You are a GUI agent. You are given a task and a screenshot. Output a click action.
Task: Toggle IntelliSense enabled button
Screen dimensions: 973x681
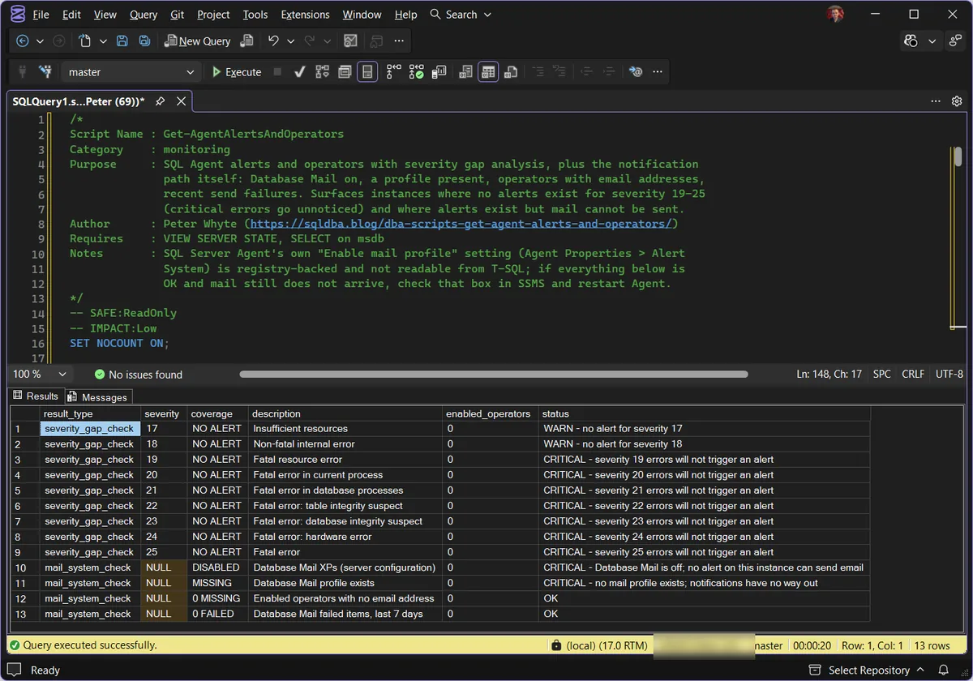click(x=367, y=71)
